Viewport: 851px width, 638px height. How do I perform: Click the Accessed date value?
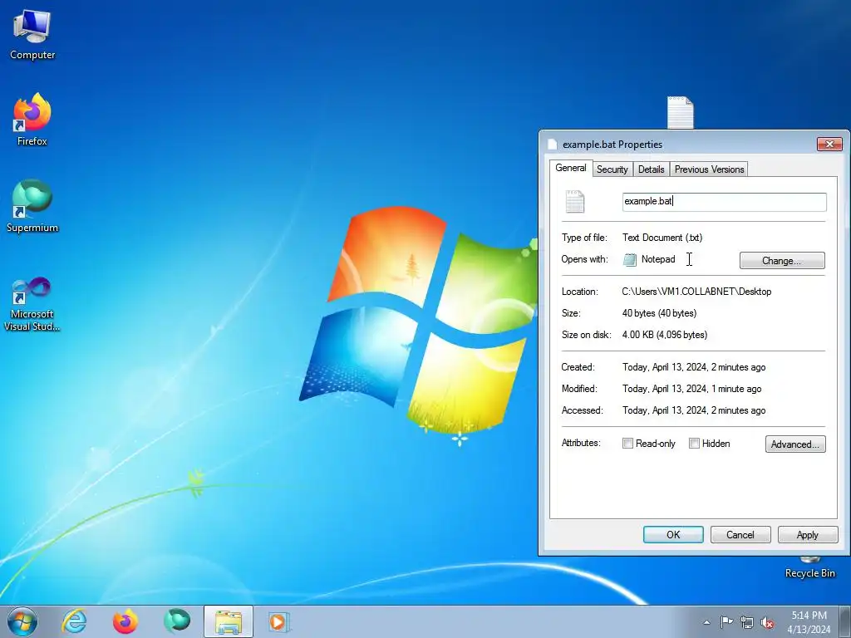[x=694, y=410]
